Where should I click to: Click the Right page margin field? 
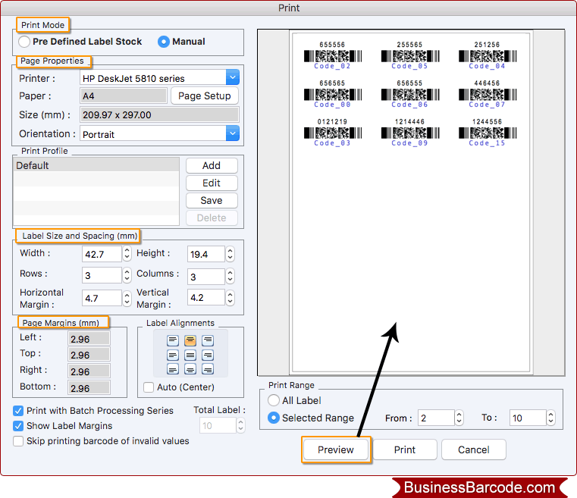click(x=89, y=371)
